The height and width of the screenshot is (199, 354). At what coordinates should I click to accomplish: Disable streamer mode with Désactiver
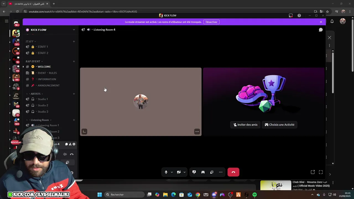pos(212,22)
